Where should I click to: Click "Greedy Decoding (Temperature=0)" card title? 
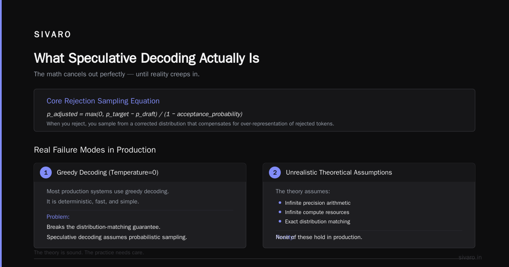point(108,172)
